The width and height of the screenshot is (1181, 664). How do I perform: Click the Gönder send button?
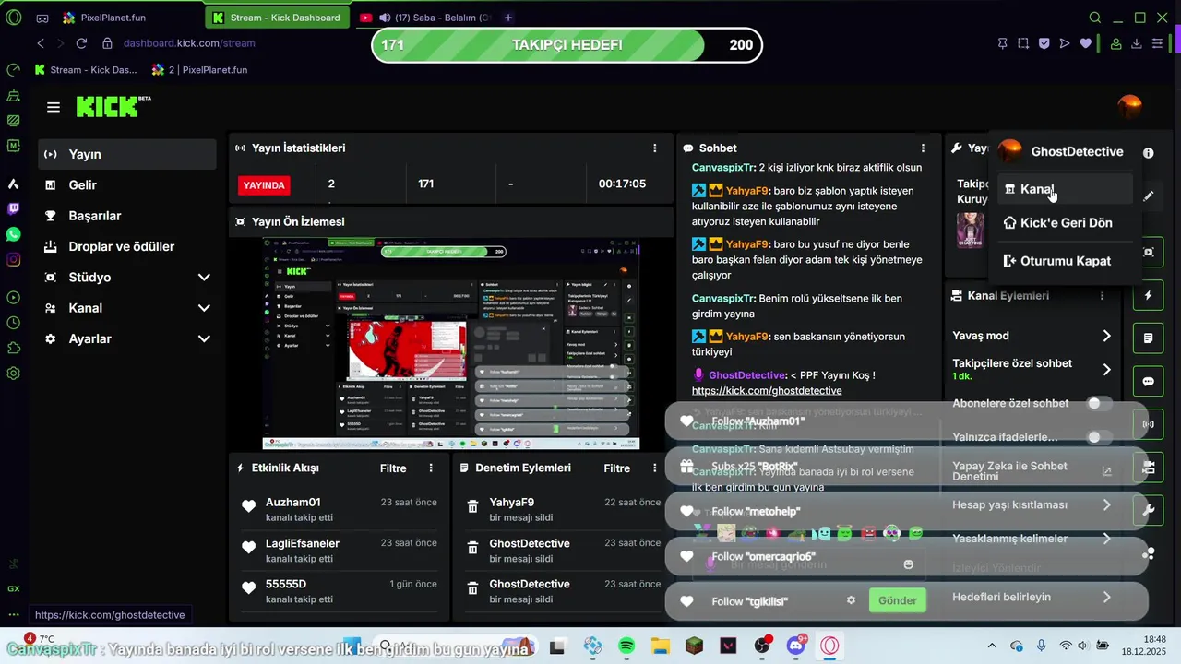(897, 600)
